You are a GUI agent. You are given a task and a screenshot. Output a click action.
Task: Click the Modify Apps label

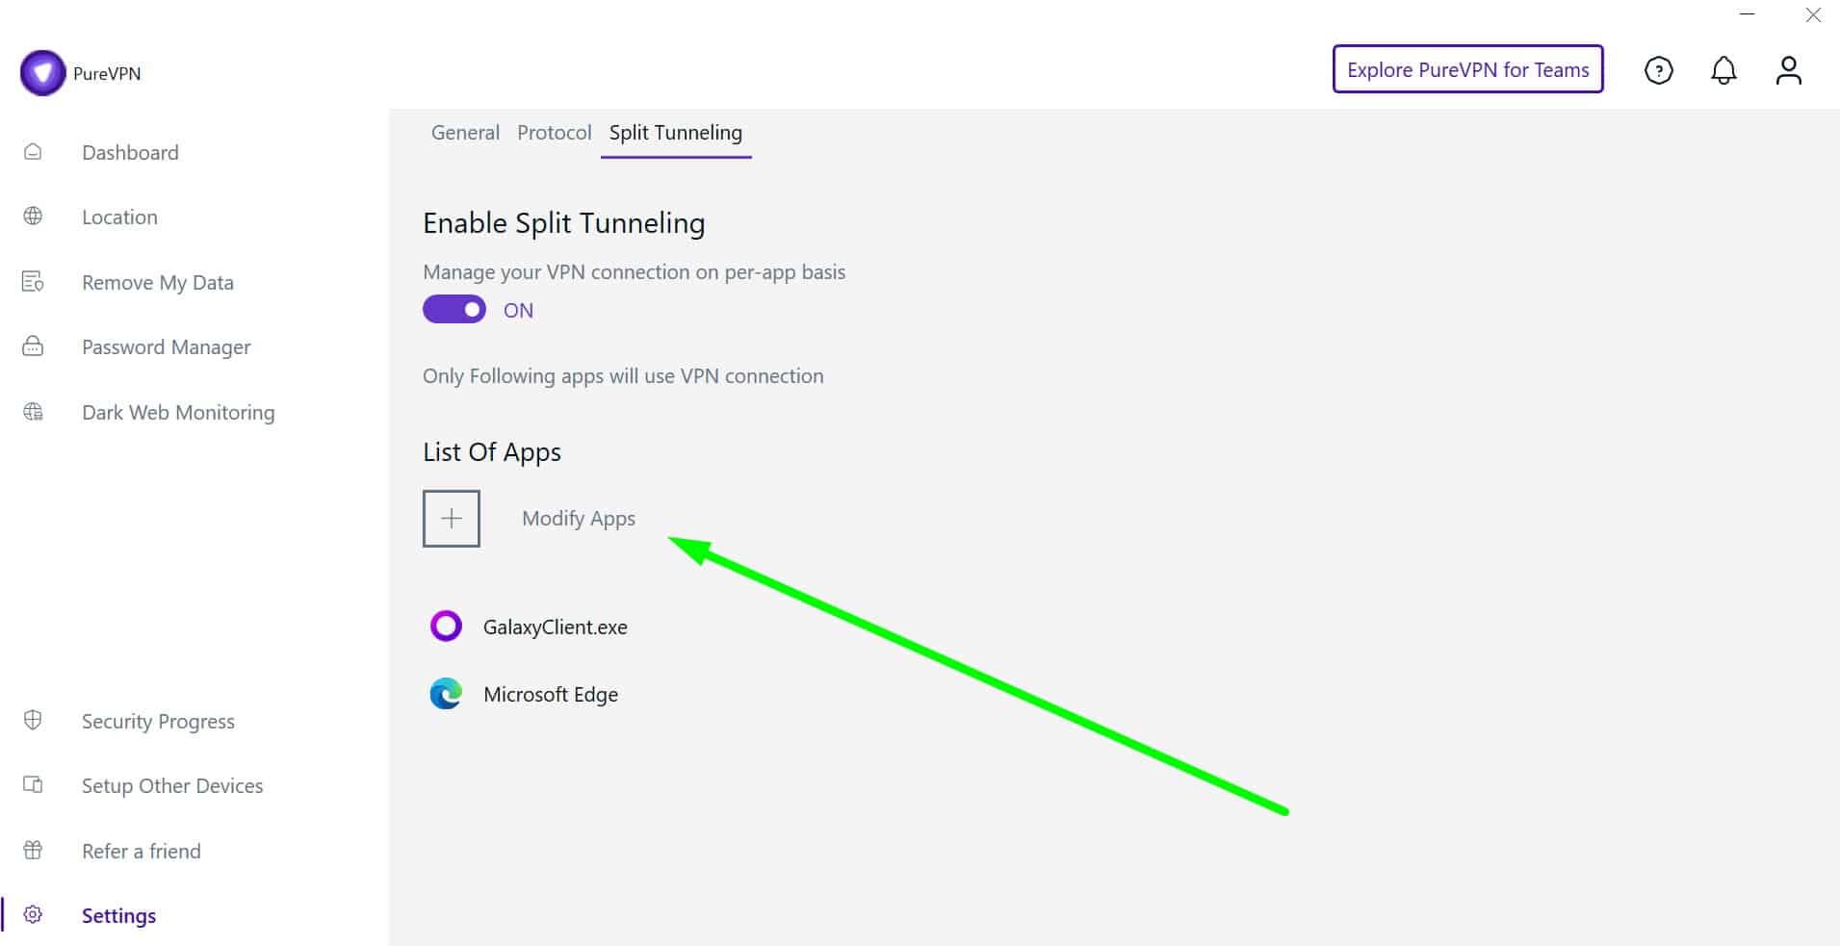pyautogui.click(x=579, y=519)
